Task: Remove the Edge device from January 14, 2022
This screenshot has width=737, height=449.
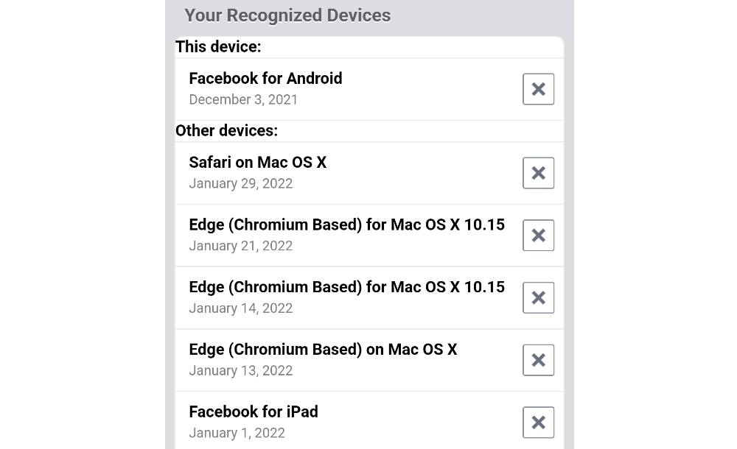Action: click(538, 298)
